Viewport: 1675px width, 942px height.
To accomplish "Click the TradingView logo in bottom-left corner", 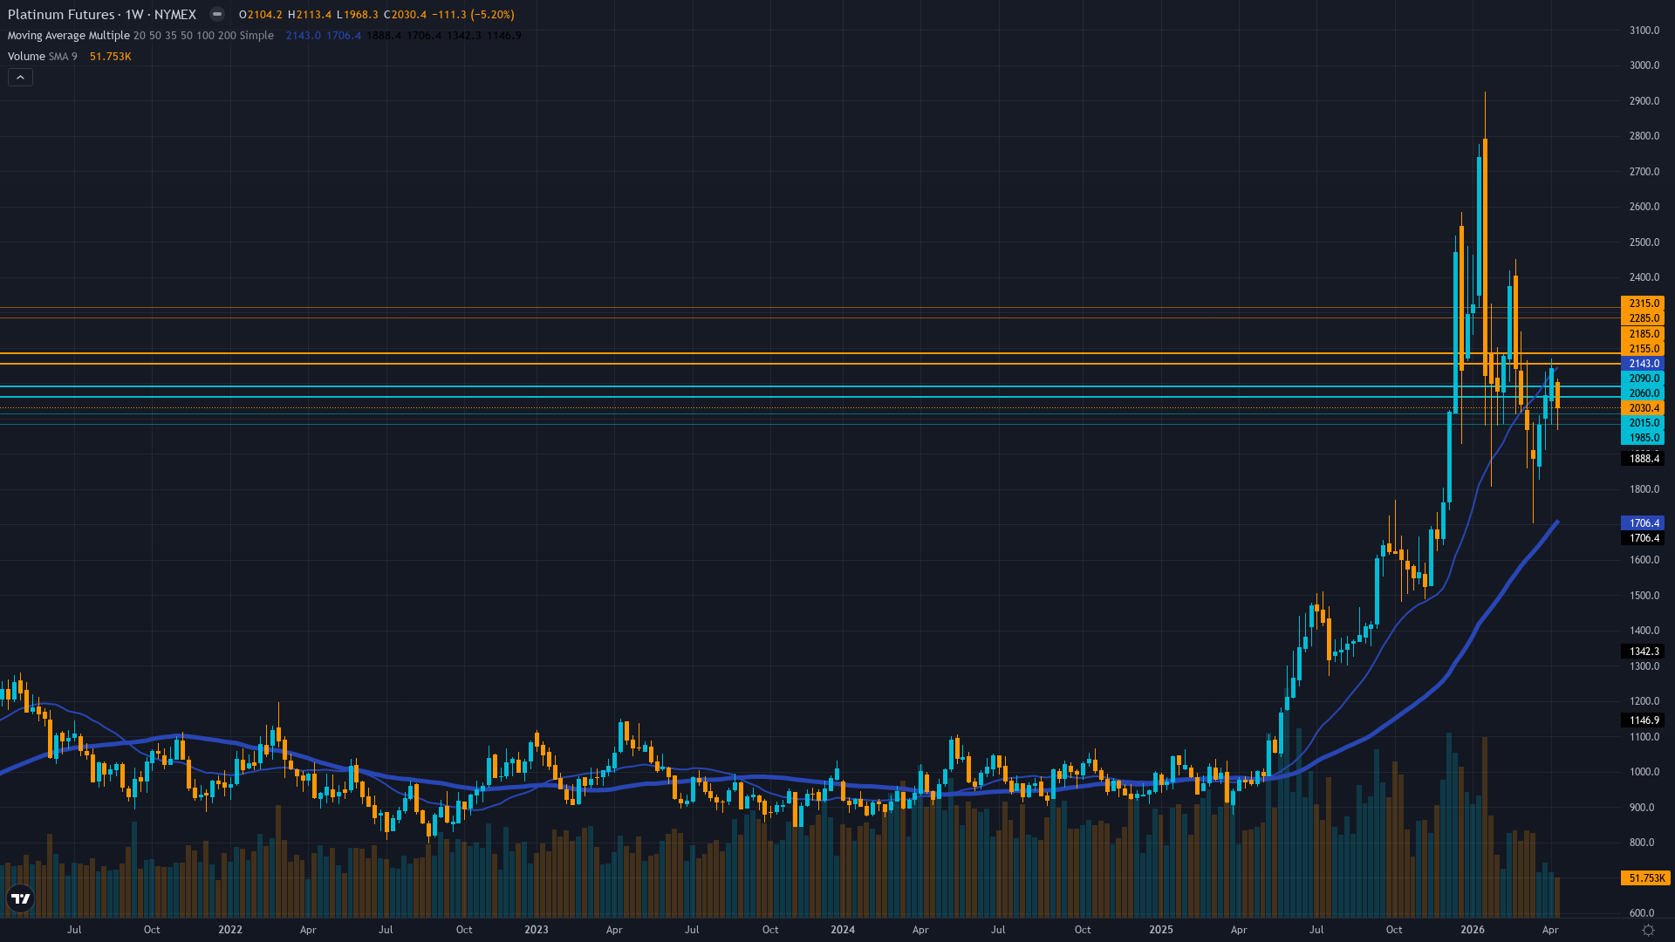I will (20, 898).
